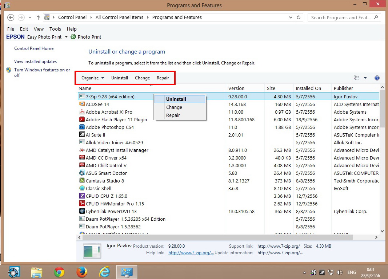This screenshot has height=279, width=388.
Task: Show hidden tray icons arrow
Action: coord(304,272)
